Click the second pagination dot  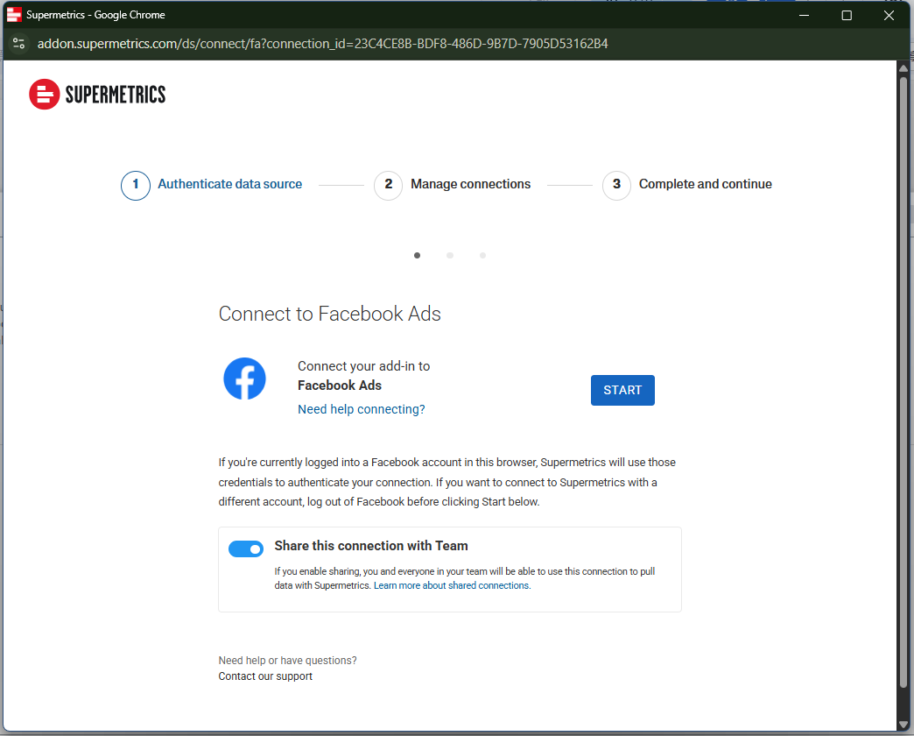(450, 256)
